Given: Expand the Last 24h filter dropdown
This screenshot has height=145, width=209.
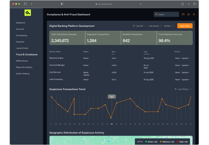Looking at the screenshot, I should point(139,26).
